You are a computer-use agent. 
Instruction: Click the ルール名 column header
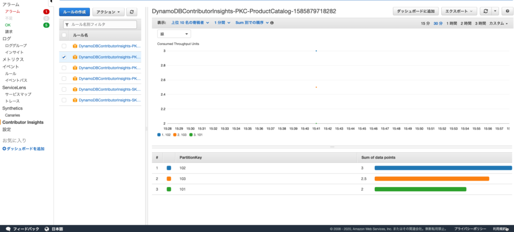80,35
